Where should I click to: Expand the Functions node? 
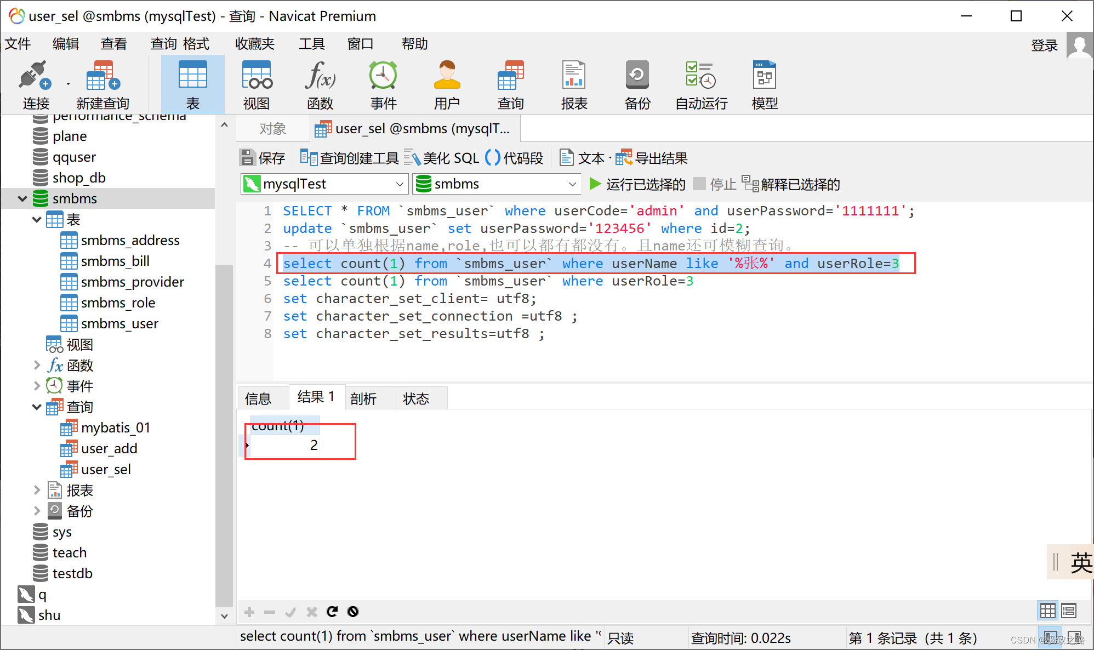pos(37,365)
